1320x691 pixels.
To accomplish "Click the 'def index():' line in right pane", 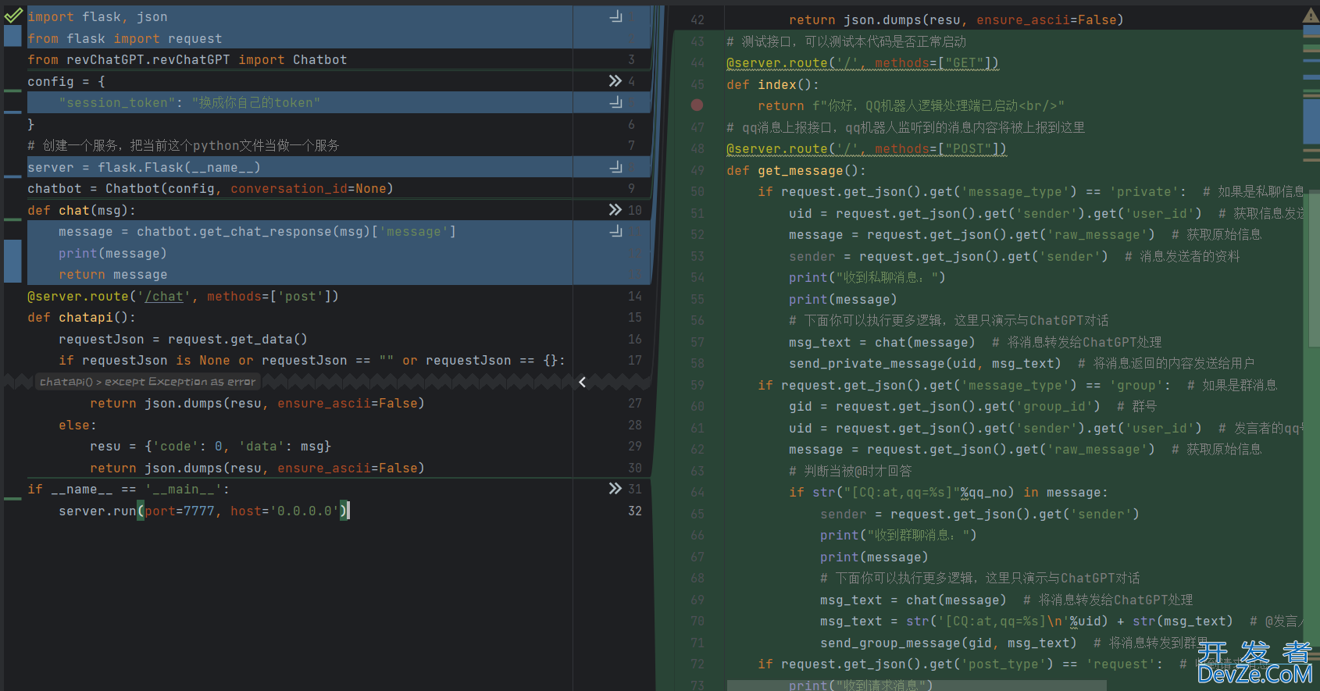I will (x=772, y=84).
